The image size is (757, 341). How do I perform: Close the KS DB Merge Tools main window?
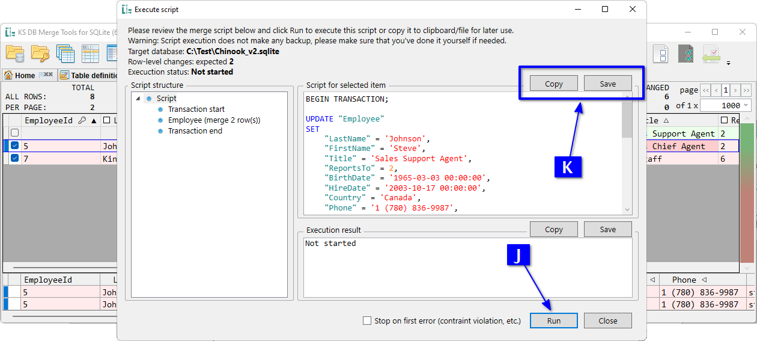point(743,32)
